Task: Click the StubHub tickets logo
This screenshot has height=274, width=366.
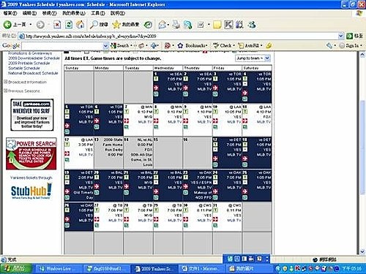Action: 31,191
